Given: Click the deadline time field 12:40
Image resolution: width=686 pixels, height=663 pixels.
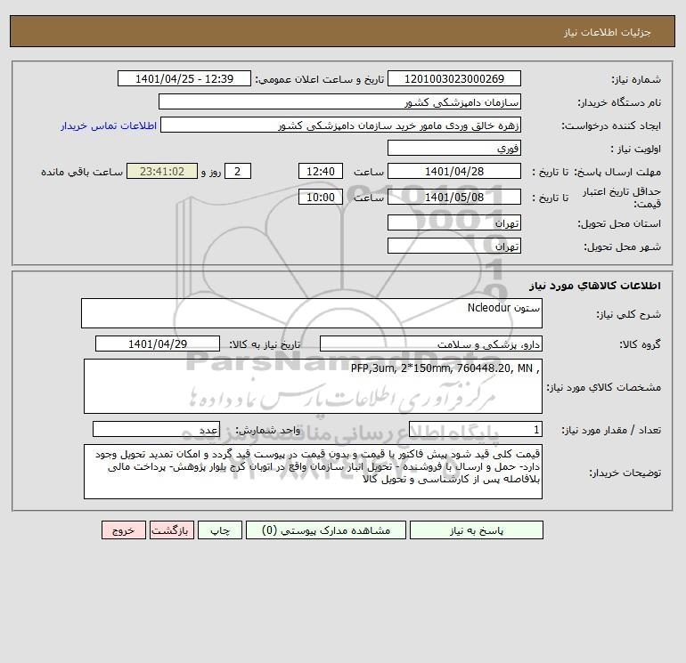Looking at the screenshot, I should point(321,172).
